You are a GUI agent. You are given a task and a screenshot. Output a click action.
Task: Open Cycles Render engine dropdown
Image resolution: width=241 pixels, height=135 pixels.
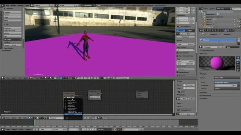tap(88, 5)
